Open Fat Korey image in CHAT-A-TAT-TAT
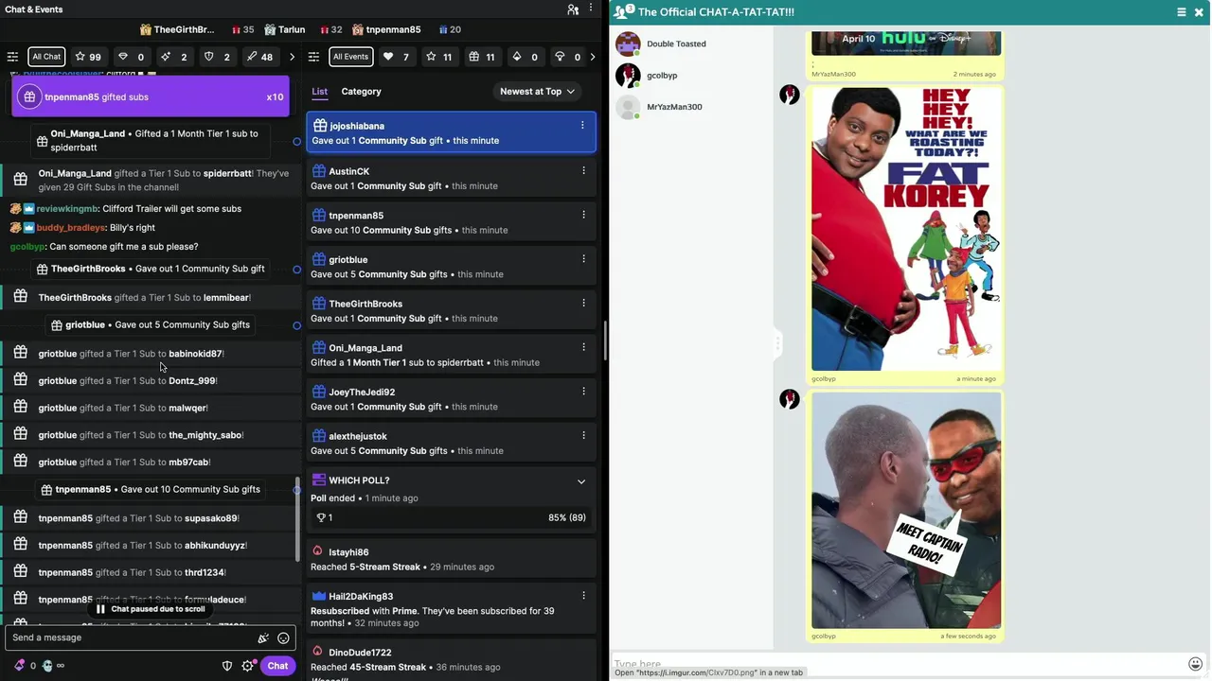 [x=906, y=229]
